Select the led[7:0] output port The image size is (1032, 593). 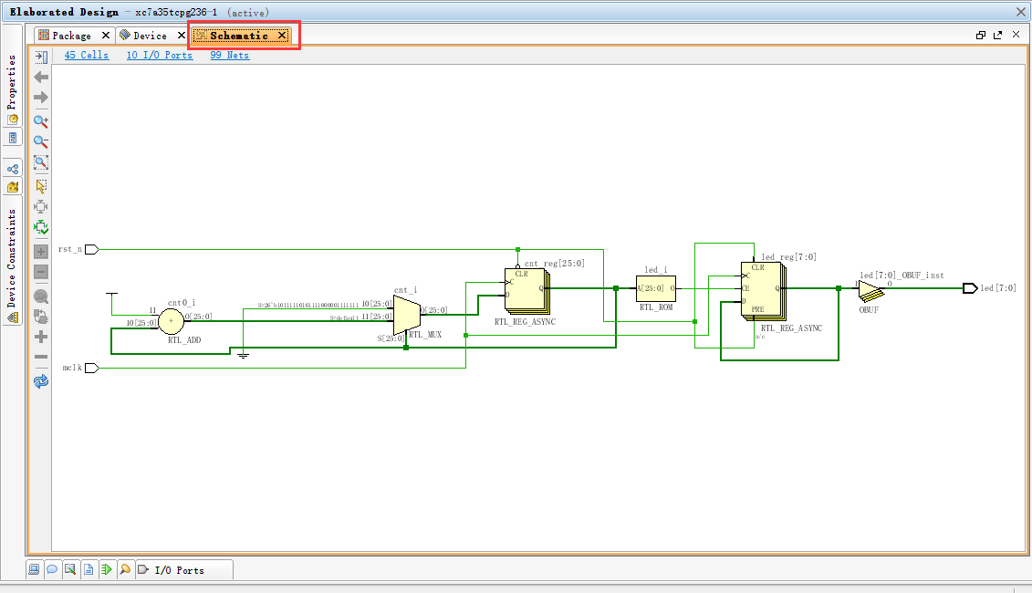coord(970,288)
